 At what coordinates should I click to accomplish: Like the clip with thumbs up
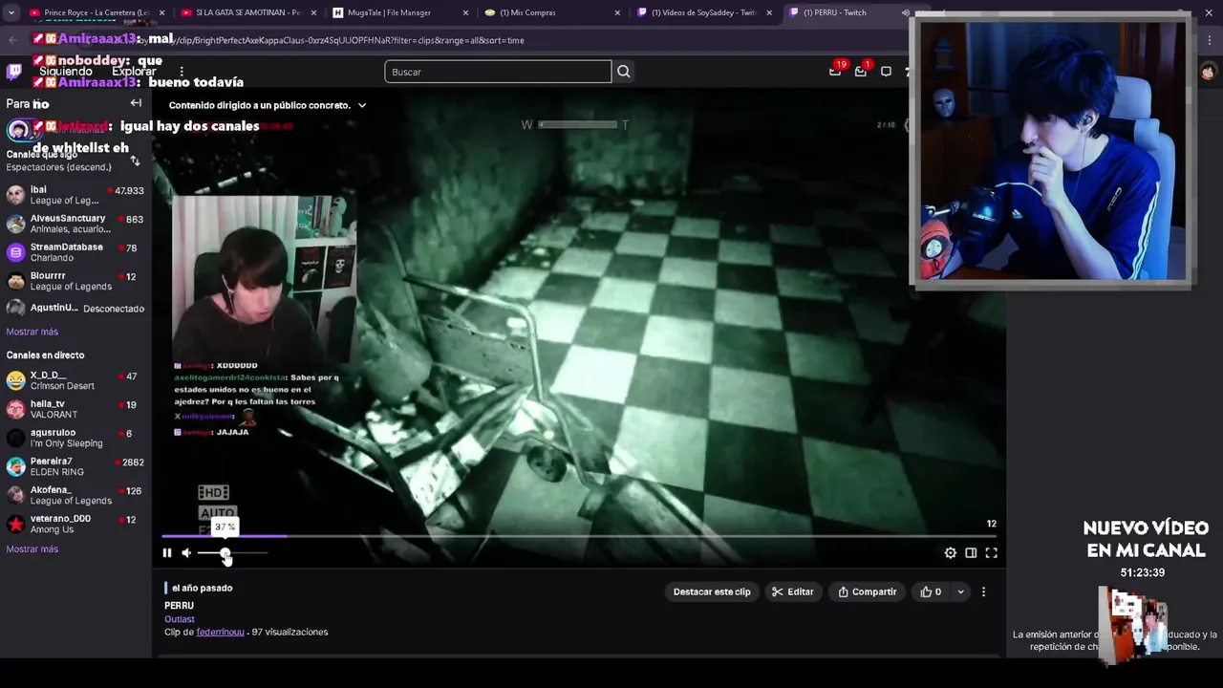[931, 591]
